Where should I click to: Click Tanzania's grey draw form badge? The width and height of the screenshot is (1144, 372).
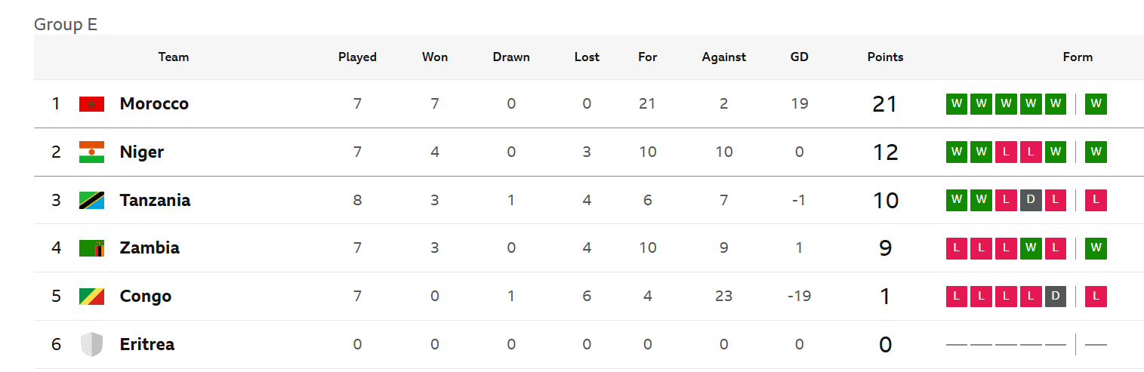[1031, 201]
